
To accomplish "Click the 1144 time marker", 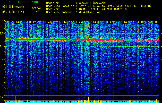I will point(64,22).
